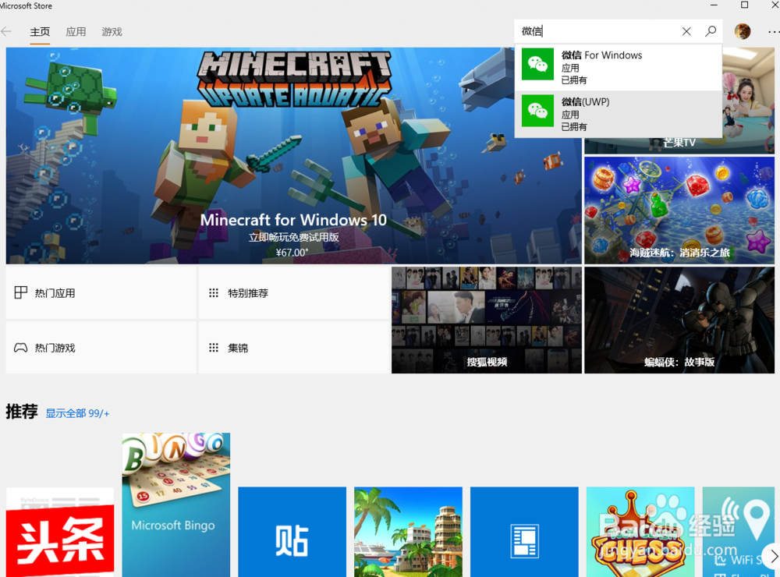Open the 蝙蝠侠：故事版 tile

coord(679,320)
